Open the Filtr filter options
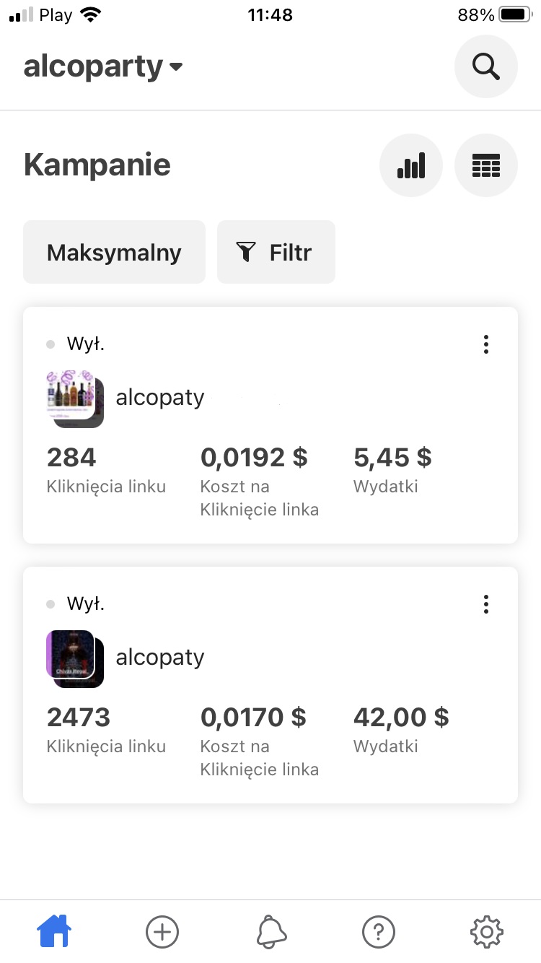Viewport: 541px width, 963px height. [276, 253]
